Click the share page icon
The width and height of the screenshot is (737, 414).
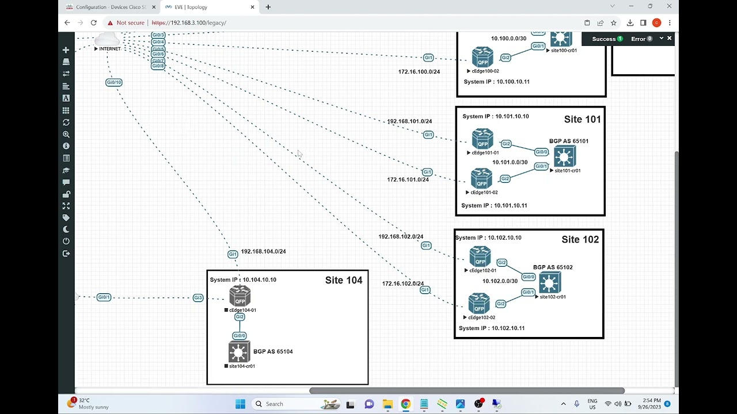tap(601, 23)
